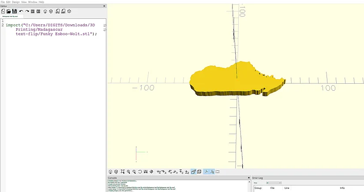The width and height of the screenshot is (364, 192).
Task: Click the Render icon in editor toolbar
Action: point(51,11)
